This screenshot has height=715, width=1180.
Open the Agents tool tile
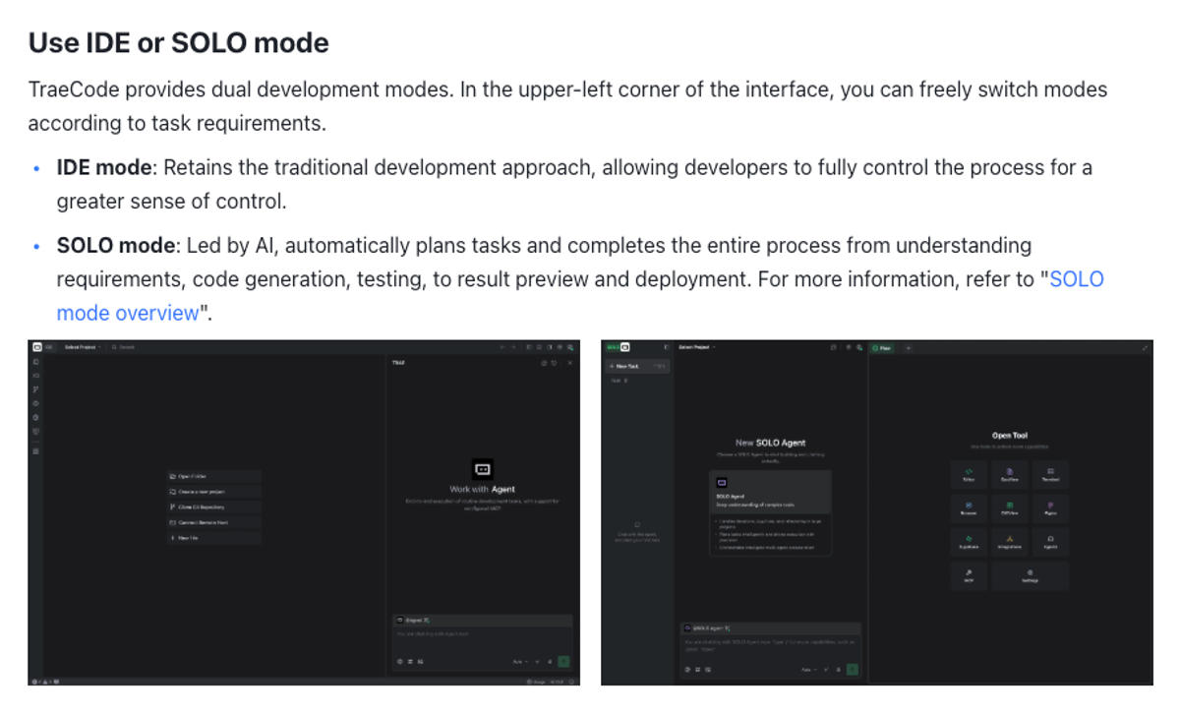(1050, 542)
